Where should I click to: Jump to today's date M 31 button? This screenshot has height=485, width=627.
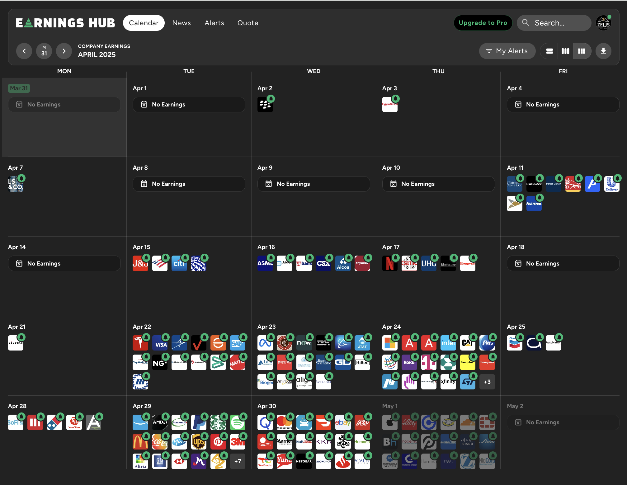44,51
